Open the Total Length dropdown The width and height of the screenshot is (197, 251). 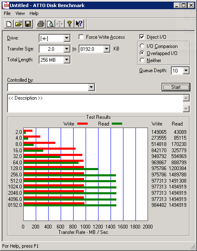tap(66, 60)
